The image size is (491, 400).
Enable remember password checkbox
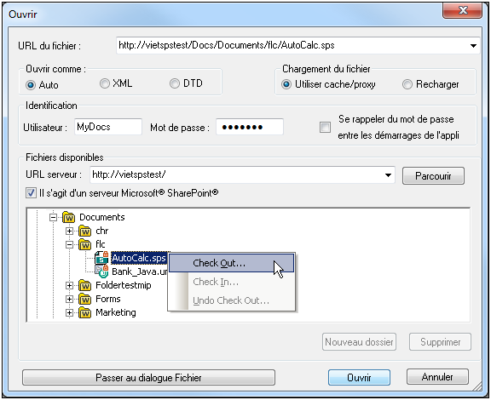coord(325,128)
